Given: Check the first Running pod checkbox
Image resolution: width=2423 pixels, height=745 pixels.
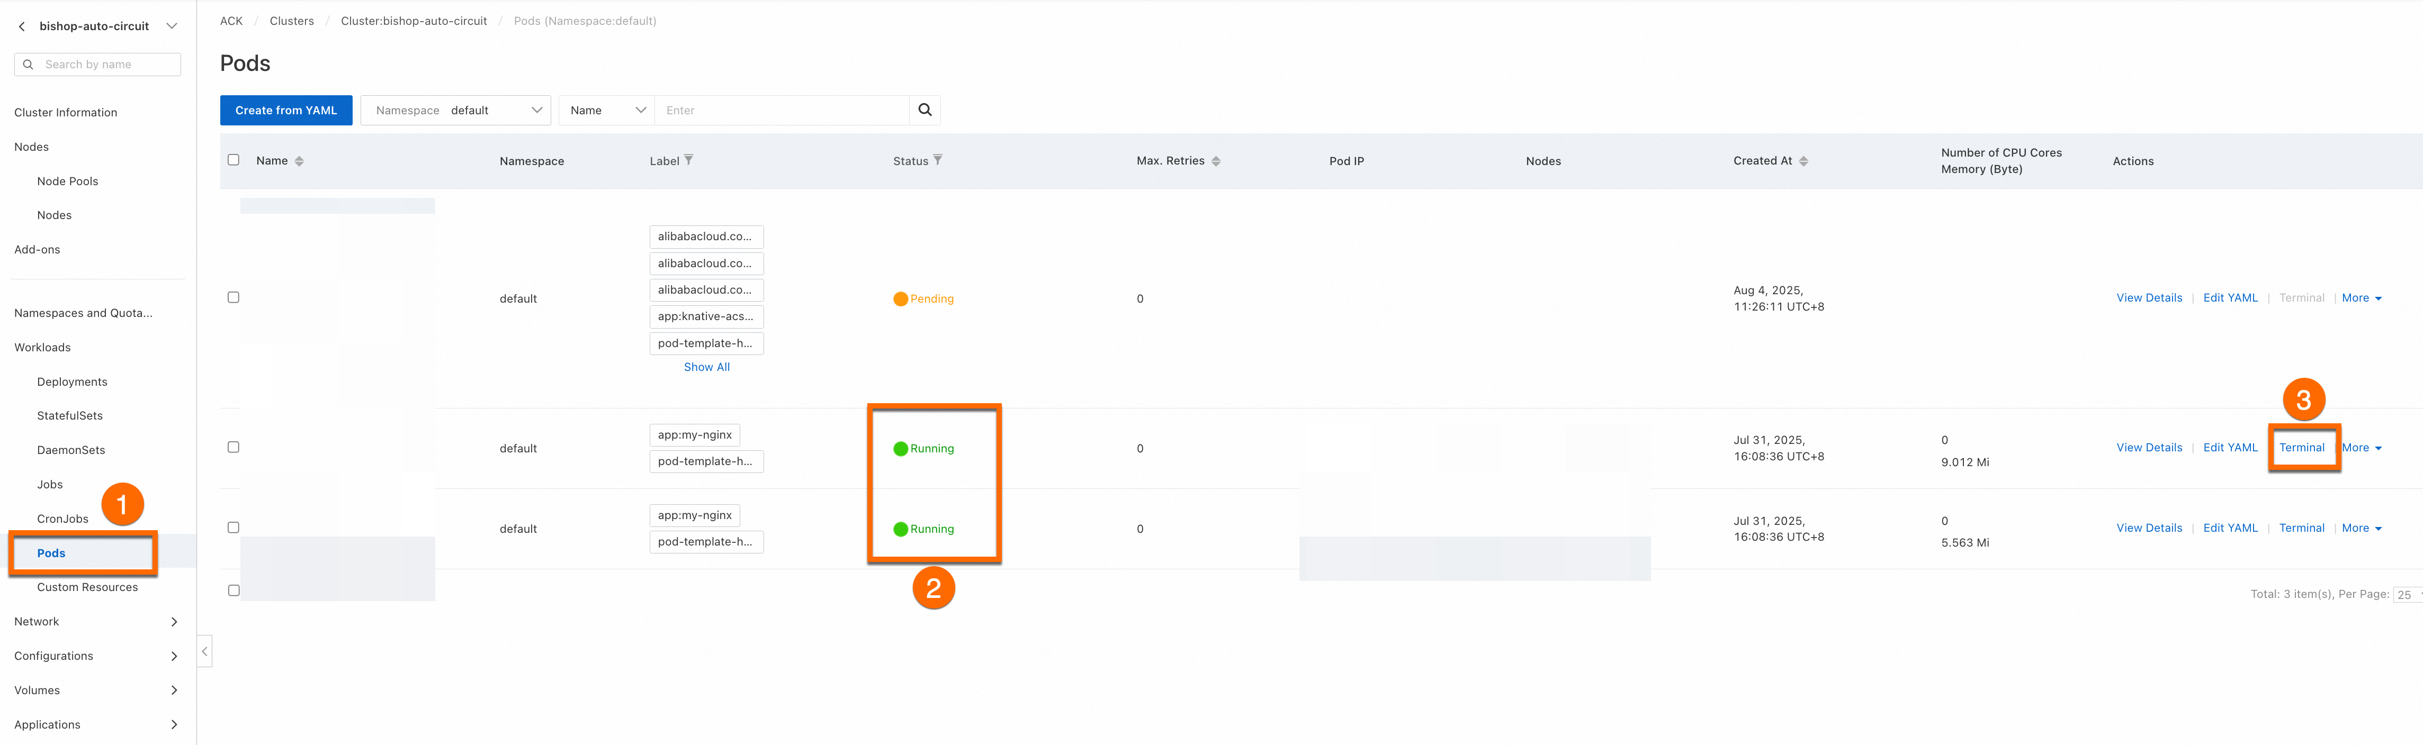Looking at the screenshot, I should pyautogui.click(x=234, y=447).
